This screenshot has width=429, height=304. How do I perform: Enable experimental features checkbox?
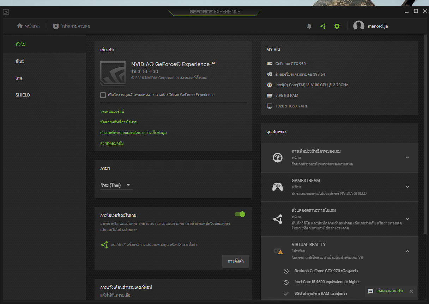point(103,95)
